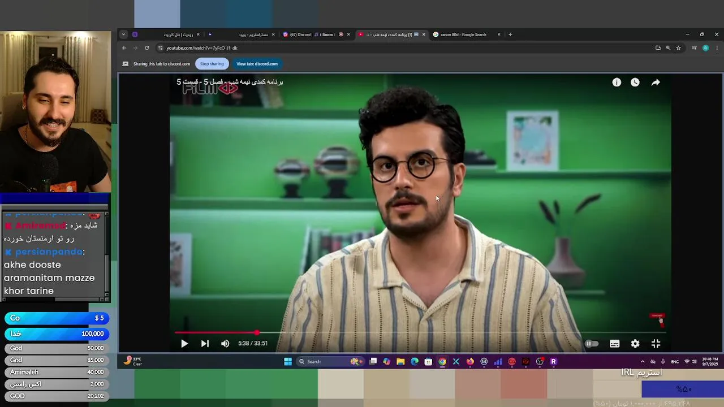Open Google Chrome from taskbar
The height and width of the screenshot is (407, 724).
[442, 362]
